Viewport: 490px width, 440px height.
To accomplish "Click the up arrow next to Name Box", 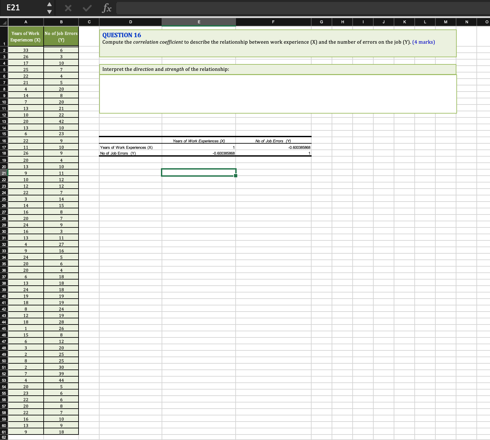I will [49, 5].
